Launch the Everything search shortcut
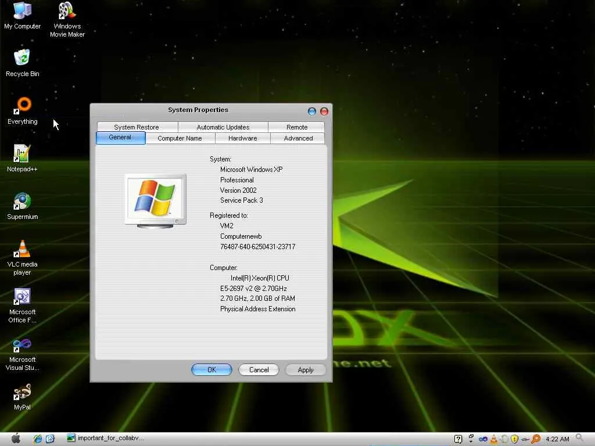Screen dimensions: 595x446 click(23, 111)
